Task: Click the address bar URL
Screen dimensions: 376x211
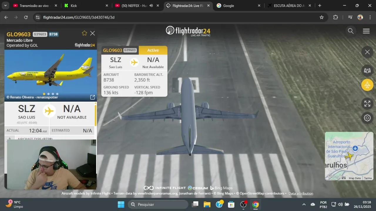Action: (79, 17)
